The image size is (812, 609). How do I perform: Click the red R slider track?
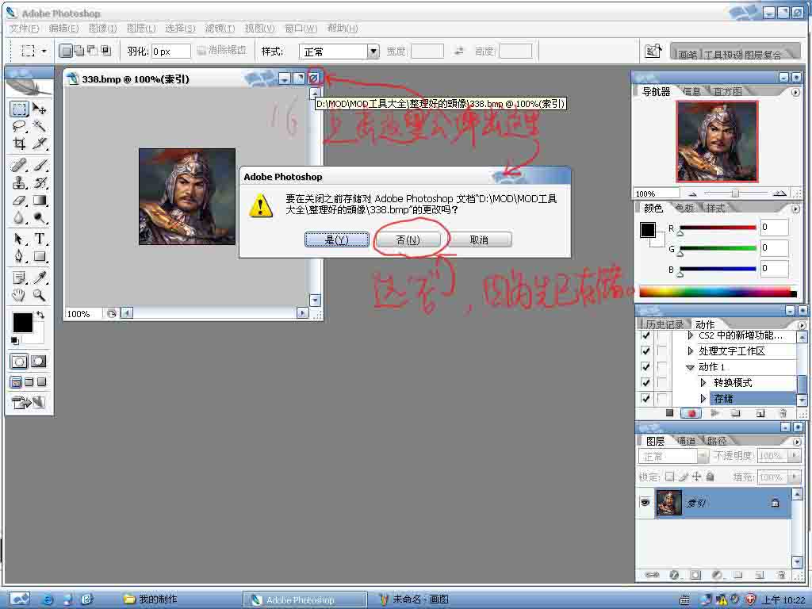[x=718, y=228]
